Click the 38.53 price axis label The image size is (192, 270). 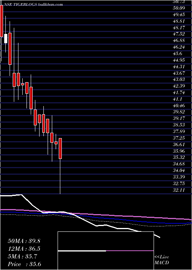[x=179, y=125]
